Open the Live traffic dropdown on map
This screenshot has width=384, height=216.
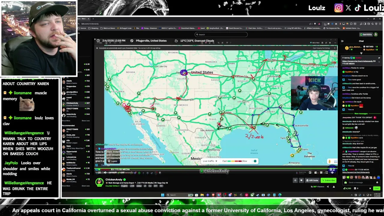point(210,161)
